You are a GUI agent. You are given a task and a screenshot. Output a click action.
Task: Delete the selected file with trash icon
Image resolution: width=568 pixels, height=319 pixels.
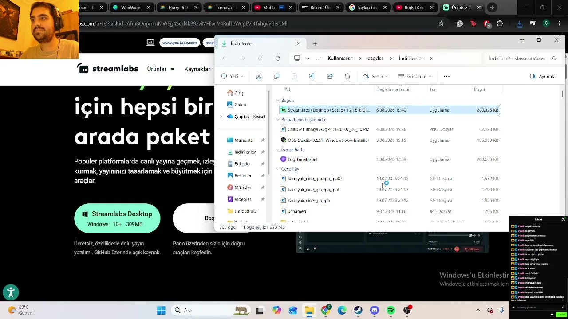point(347,76)
